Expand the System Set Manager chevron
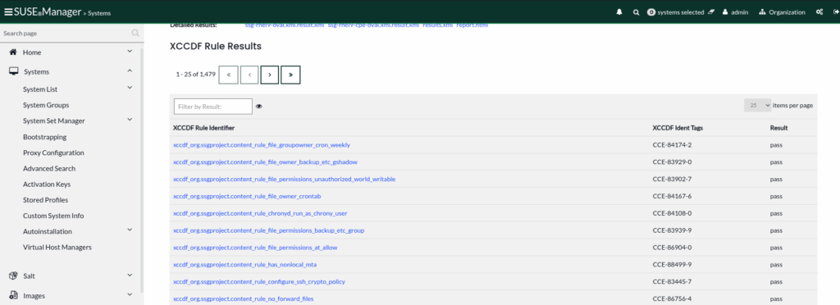 click(130, 120)
